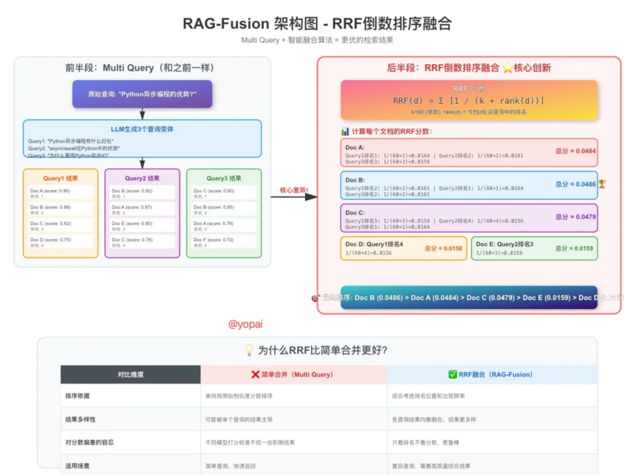624x475 pixels.
Task: Click 总分 = 0.0156 value
Action: pos(444,248)
